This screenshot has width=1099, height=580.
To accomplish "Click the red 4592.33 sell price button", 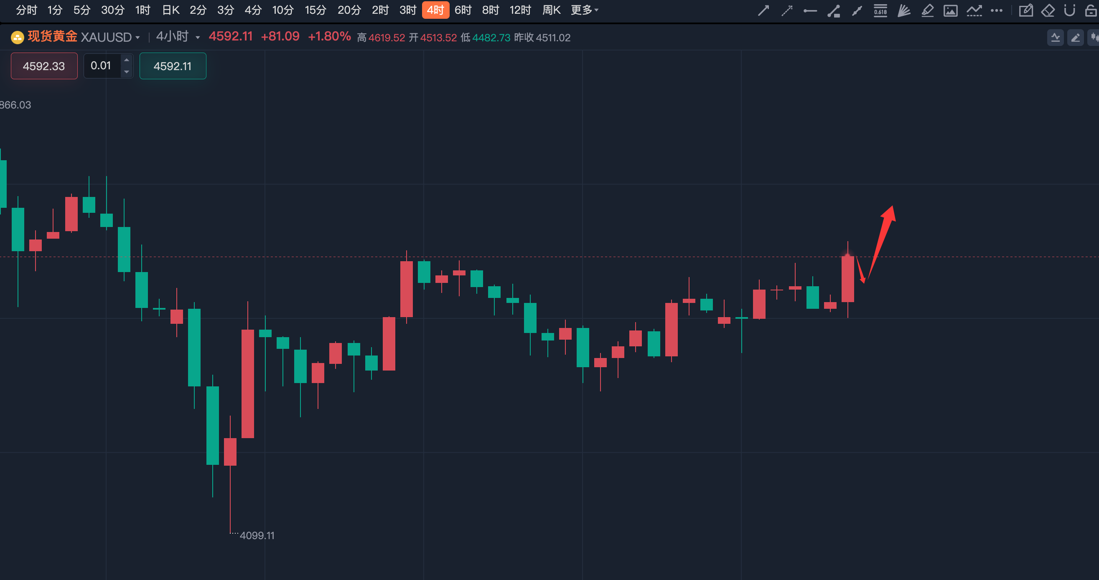I will click(x=44, y=66).
